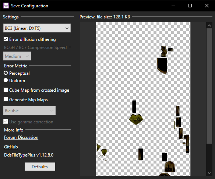The width and height of the screenshot is (215, 179).
Task: Click the preview scroll up arrow
Action: (x=209, y=25)
